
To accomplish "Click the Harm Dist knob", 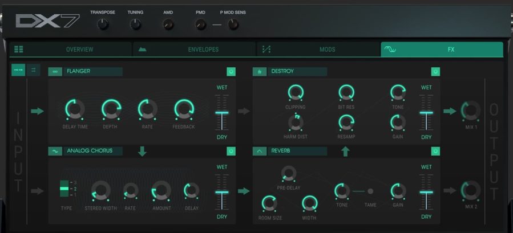I will tap(296, 122).
